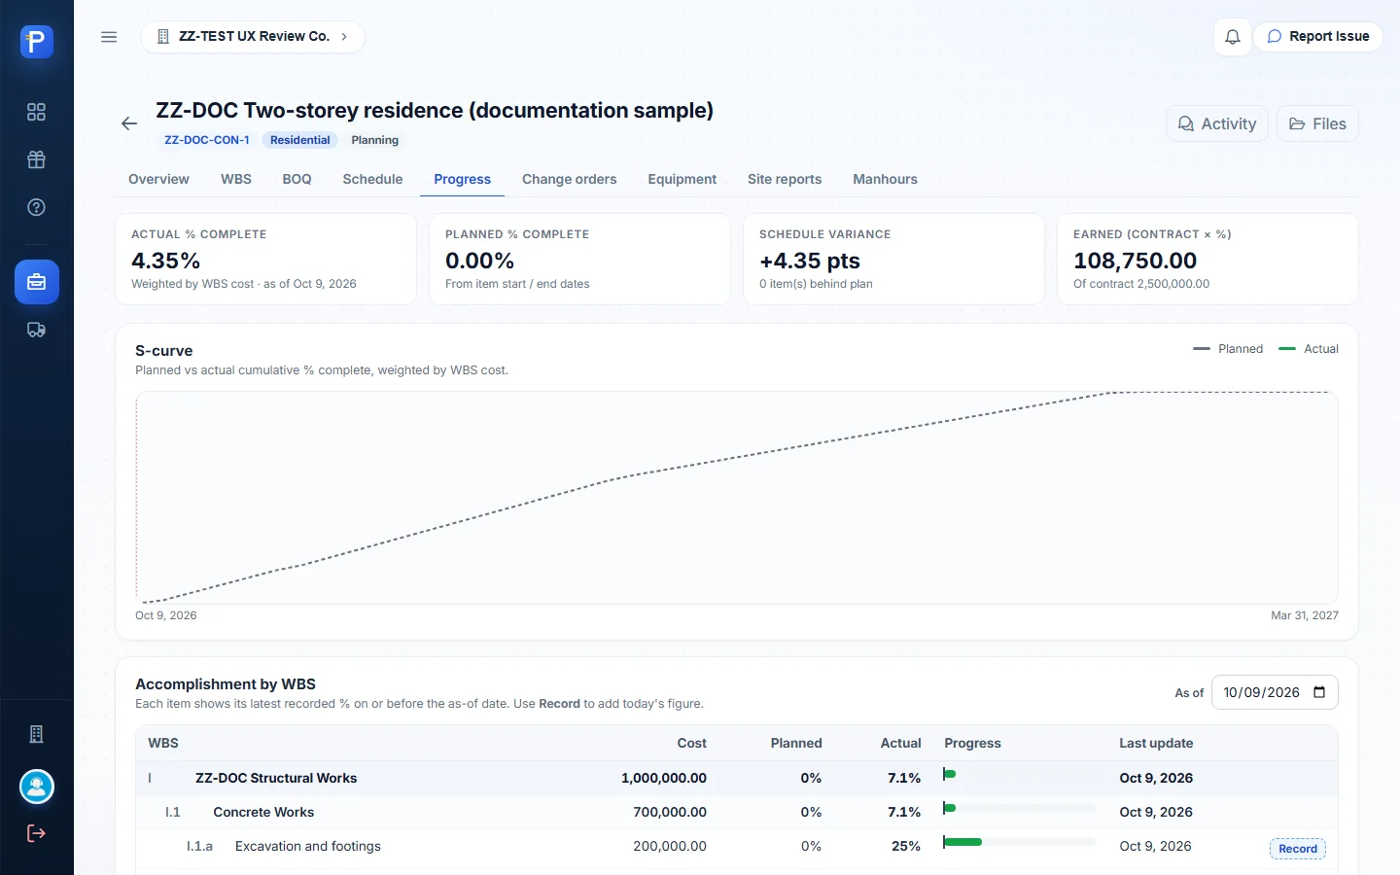Viewport: 1400px width, 875px height.
Task: Click the Residential tag badge
Action: coord(300,140)
